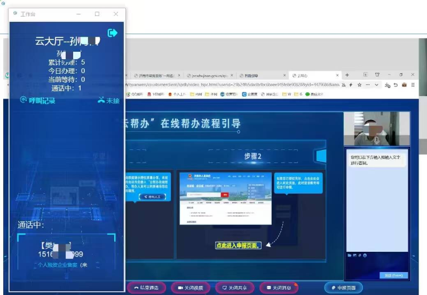Open 呼叫记录 call records
The width and height of the screenshot is (427, 295).
coord(37,100)
